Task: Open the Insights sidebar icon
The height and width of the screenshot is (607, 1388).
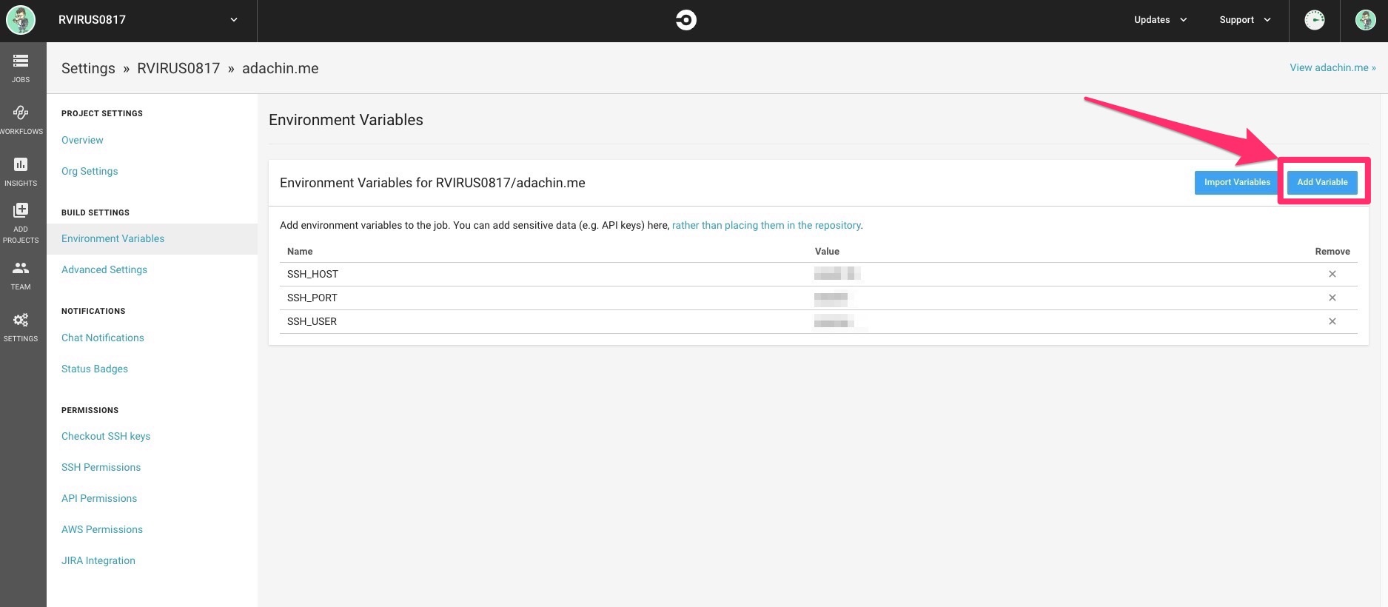Action: pos(21,171)
